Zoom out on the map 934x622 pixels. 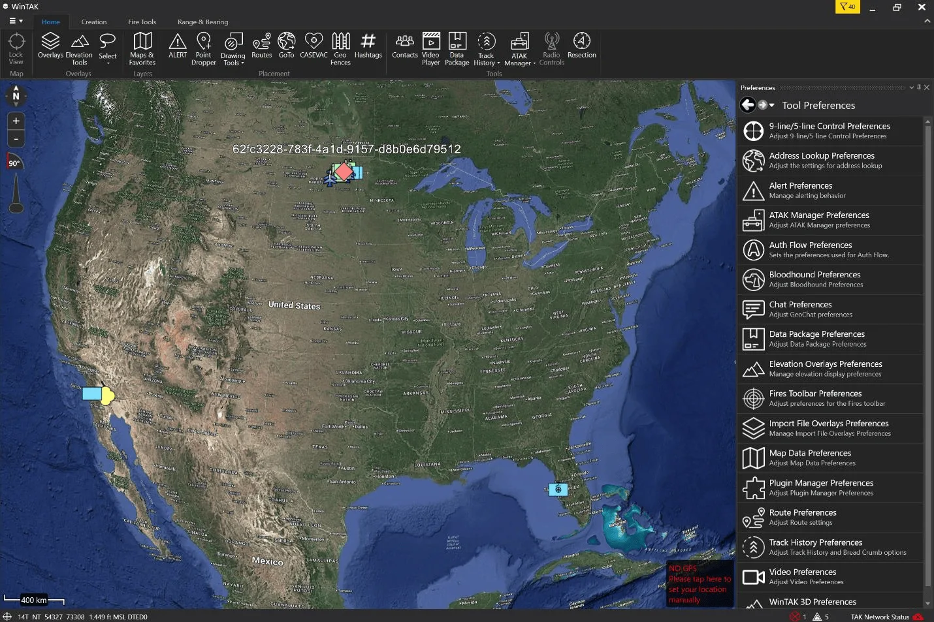16,138
